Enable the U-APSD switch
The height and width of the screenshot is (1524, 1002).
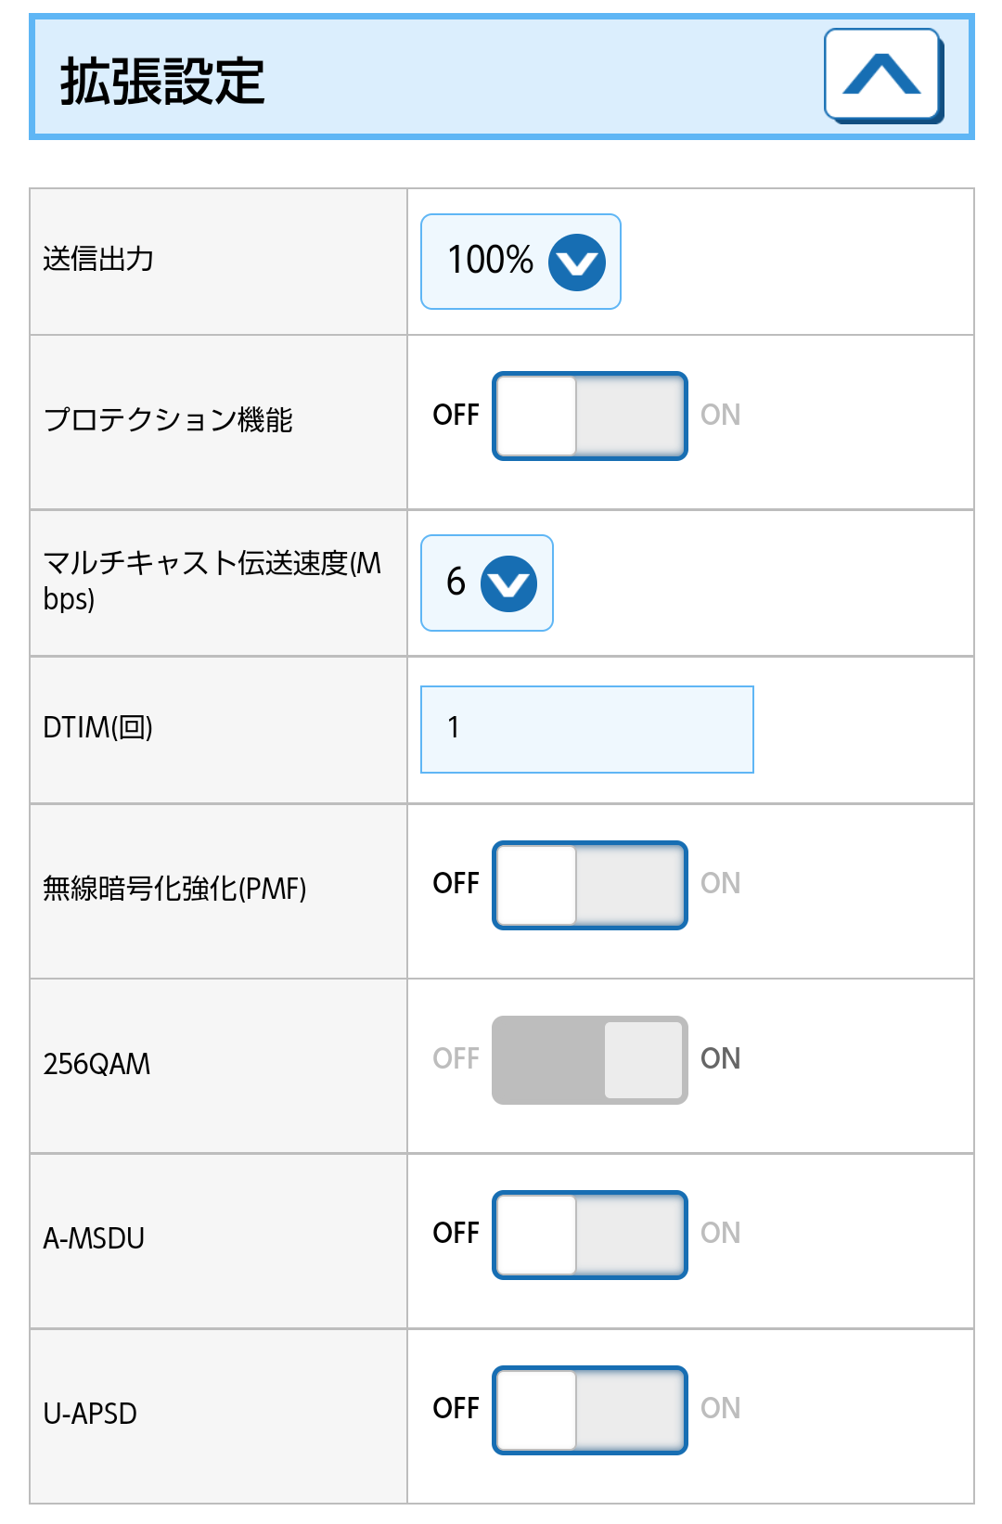(x=589, y=1410)
